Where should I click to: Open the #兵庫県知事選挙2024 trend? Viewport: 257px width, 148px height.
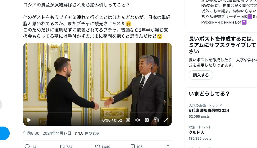[209, 110]
